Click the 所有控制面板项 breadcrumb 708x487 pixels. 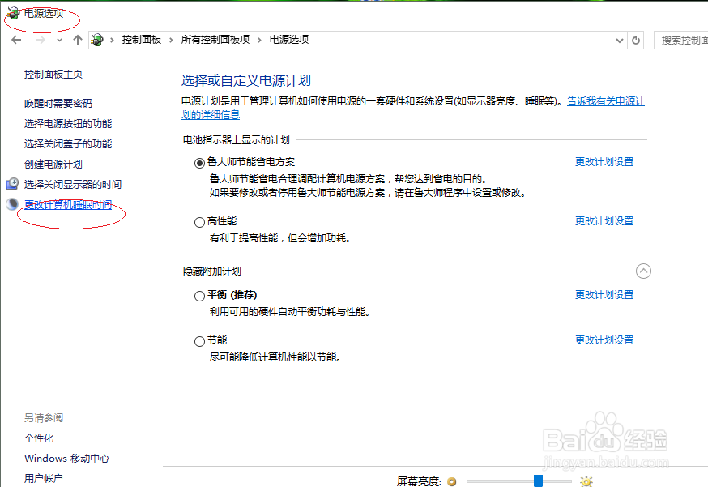[x=215, y=40]
